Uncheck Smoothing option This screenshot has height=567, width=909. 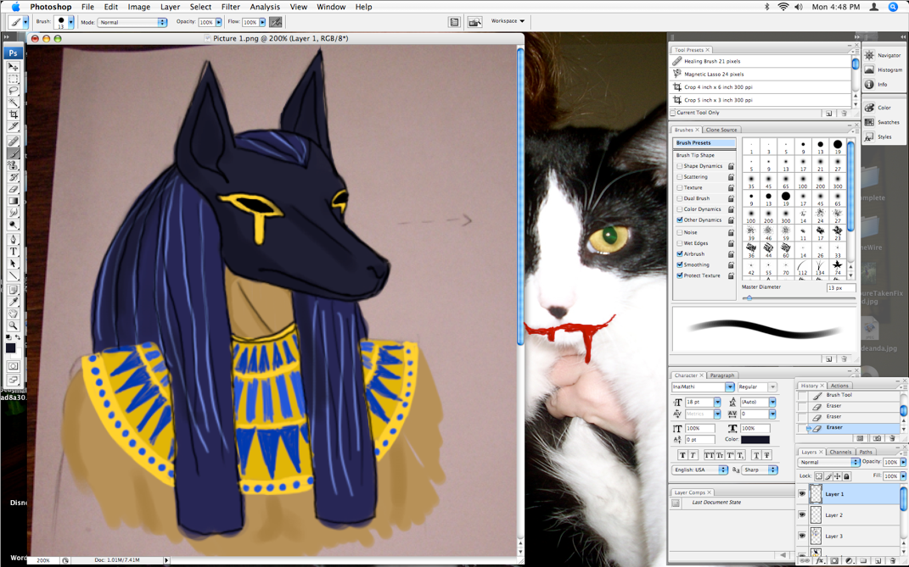(x=680, y=264)
